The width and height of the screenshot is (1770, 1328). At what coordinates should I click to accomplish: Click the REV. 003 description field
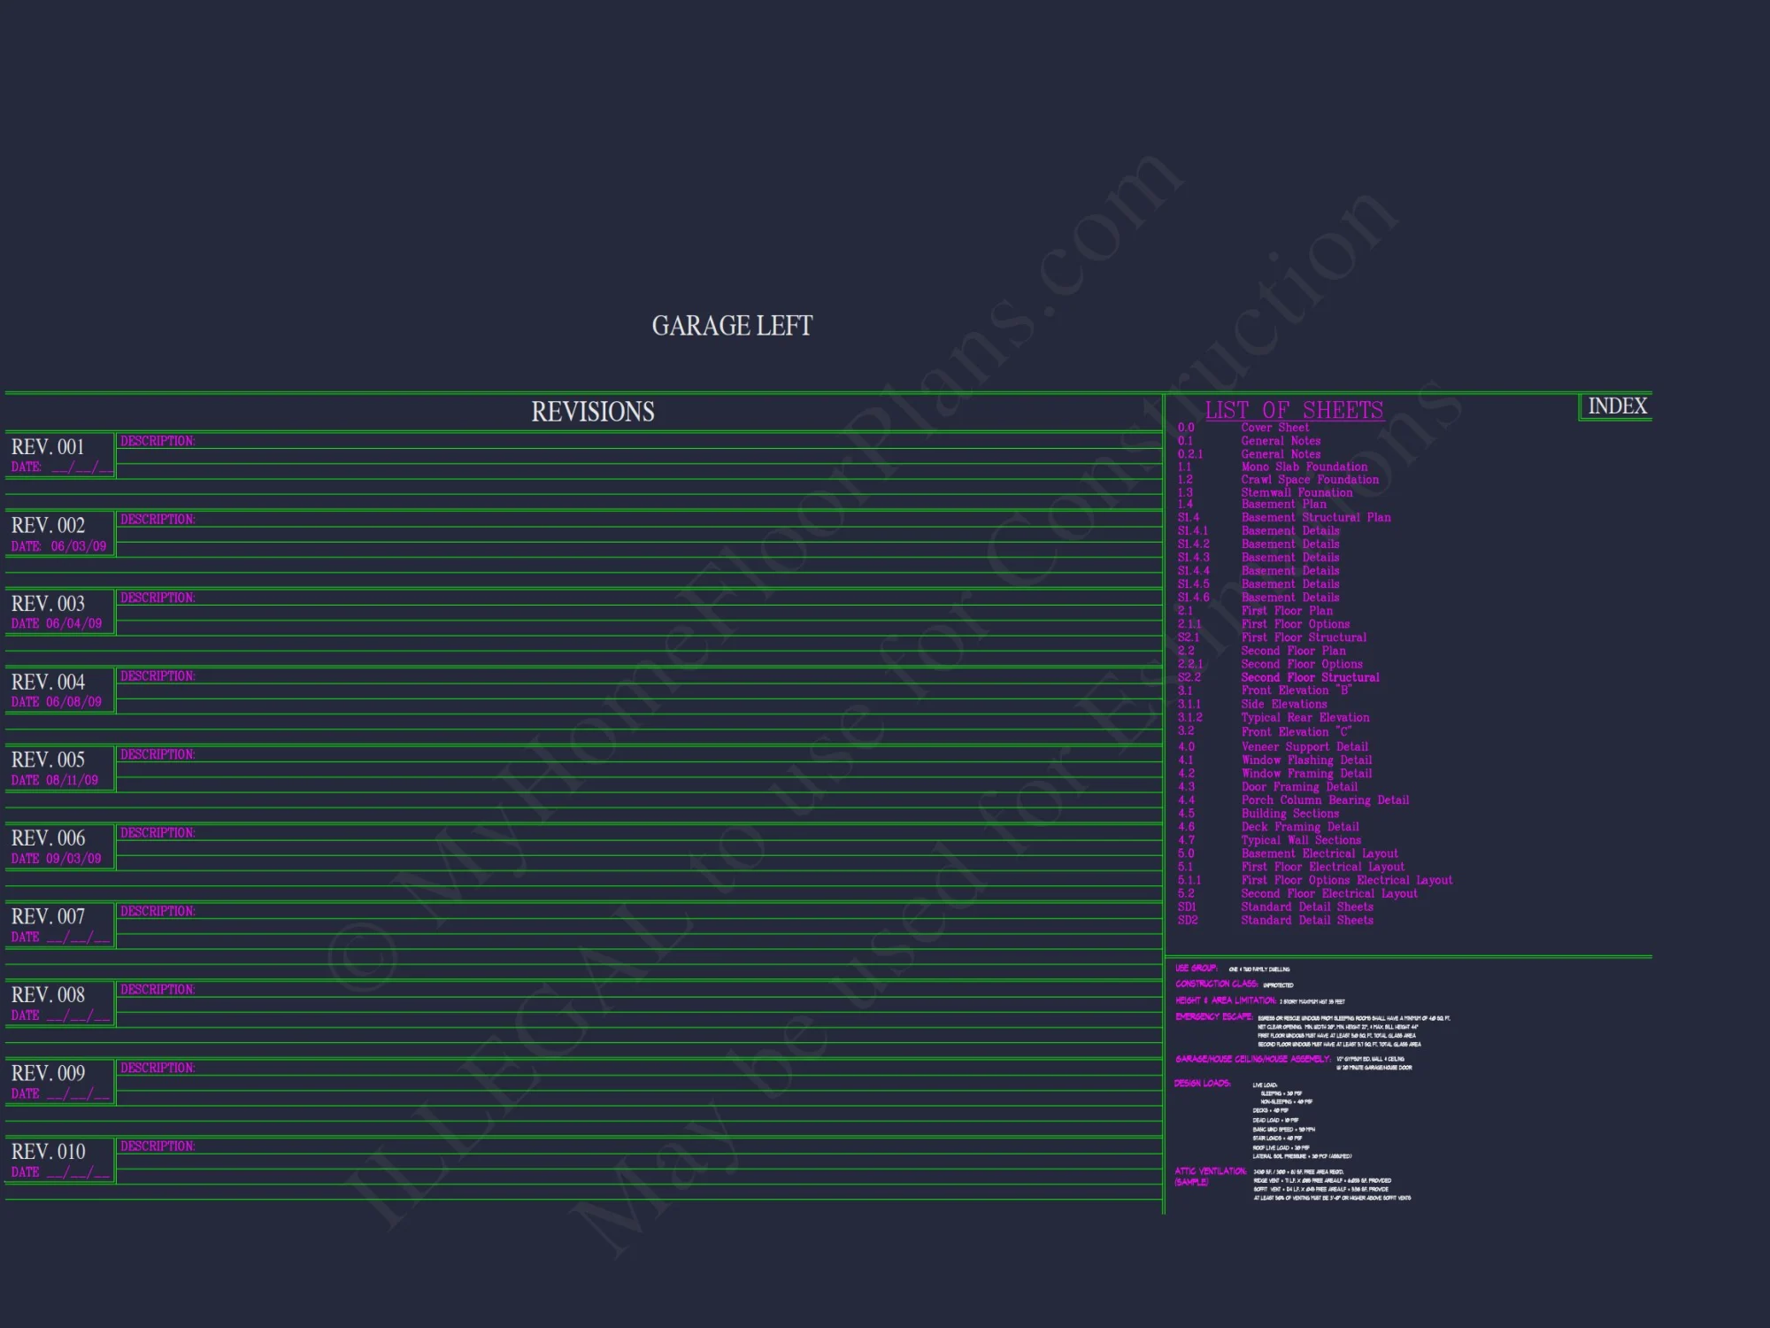(158, 598)
